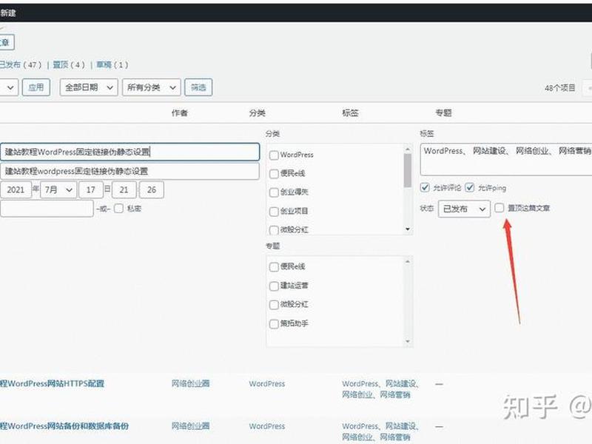Open the 所有分类 category filter dropdown
Image resolution: width=592 pixels, height=444 pixels.
152,87
